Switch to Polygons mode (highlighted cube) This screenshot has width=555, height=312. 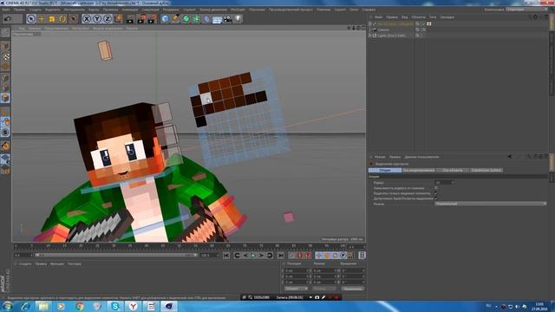(5, 98)
